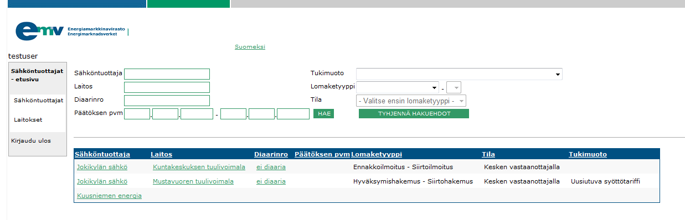The height and width of the screenshot is (220, 685).
Task: Log out with Kirjaudu ulos
Action: point(31,140)
